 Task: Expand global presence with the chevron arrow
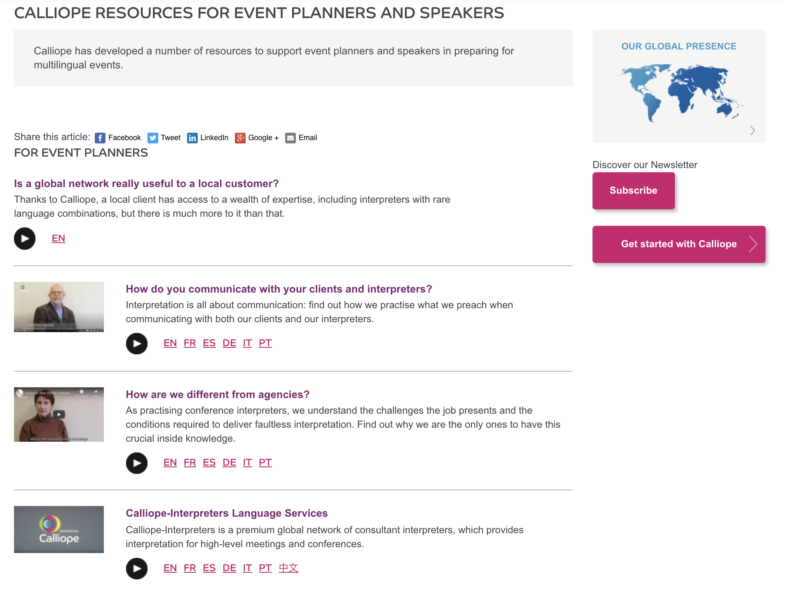coord(752,131)
